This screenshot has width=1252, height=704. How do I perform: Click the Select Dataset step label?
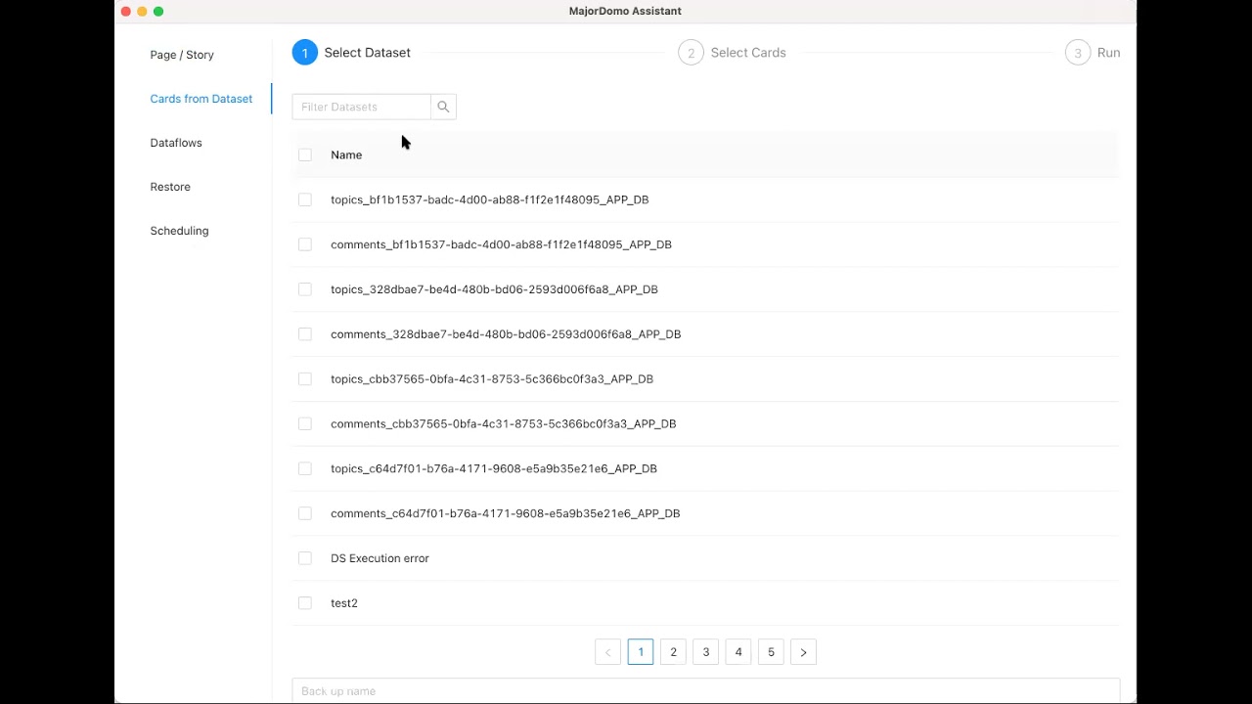pyautogui.click(x=368, y=53)
